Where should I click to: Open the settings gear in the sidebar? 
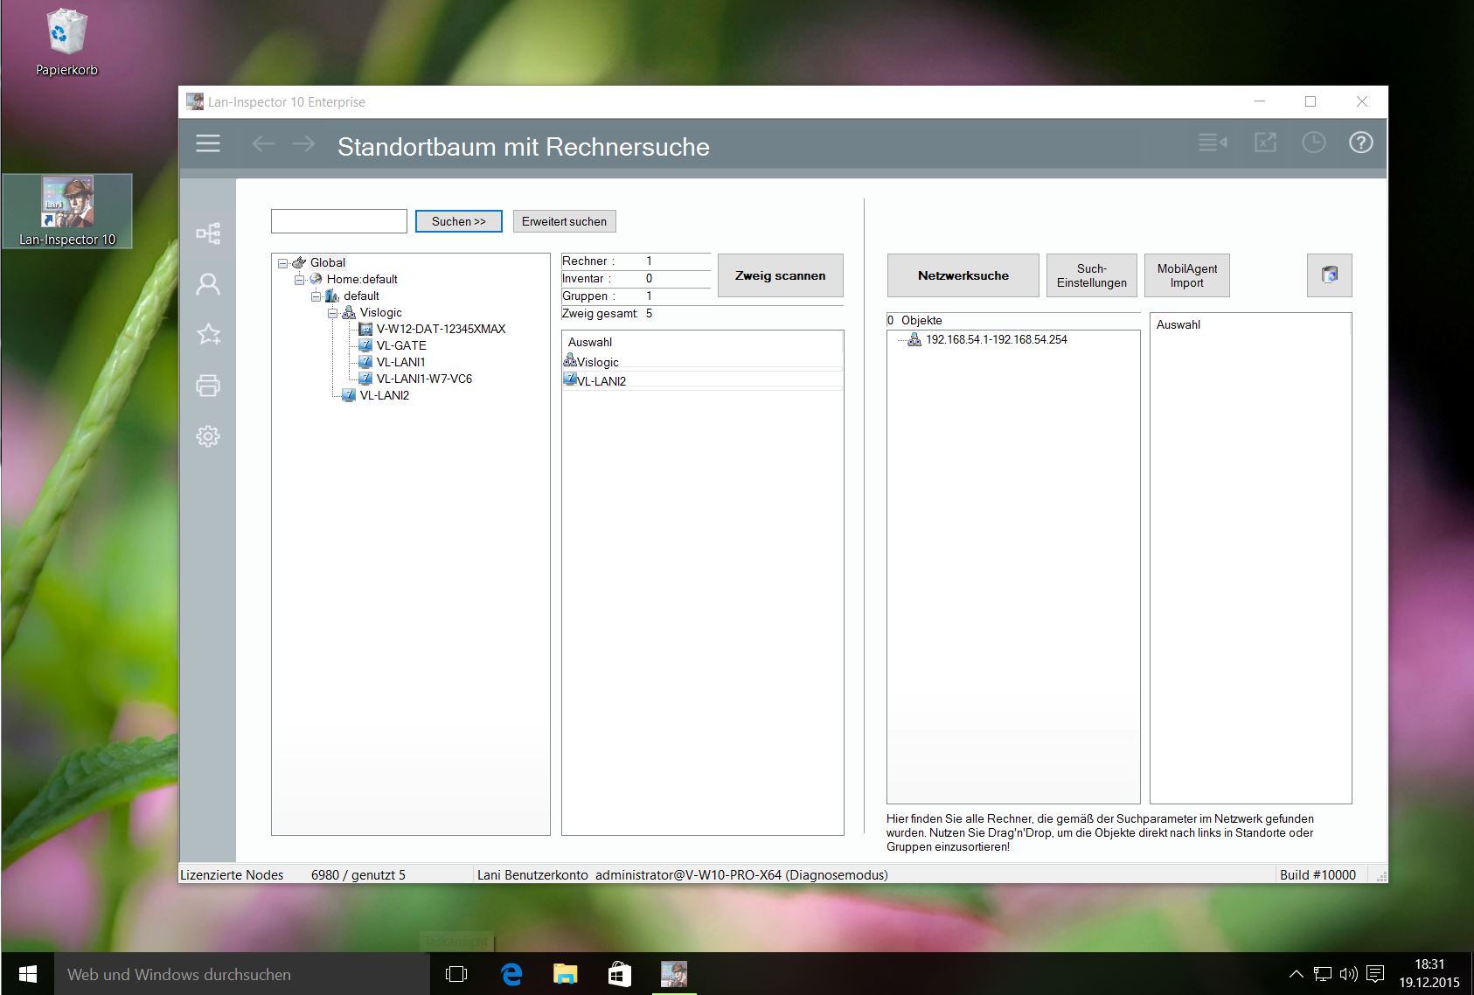(208, 436)
